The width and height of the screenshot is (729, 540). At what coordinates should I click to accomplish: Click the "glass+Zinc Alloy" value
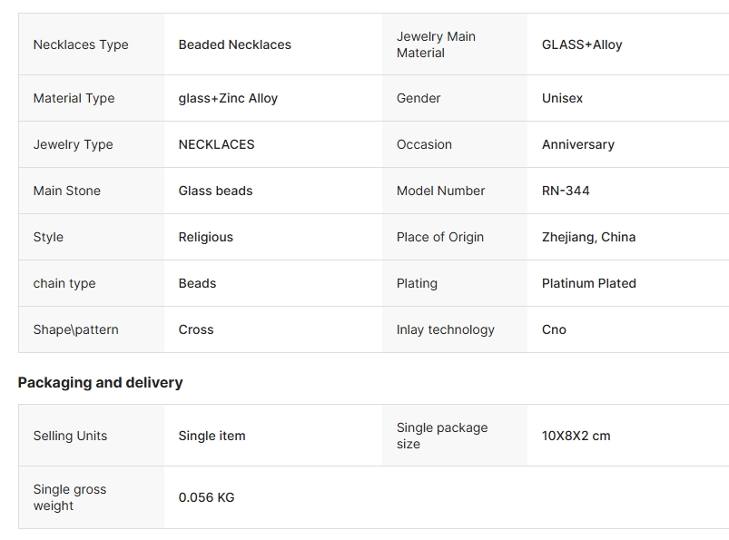pos(228,98)
